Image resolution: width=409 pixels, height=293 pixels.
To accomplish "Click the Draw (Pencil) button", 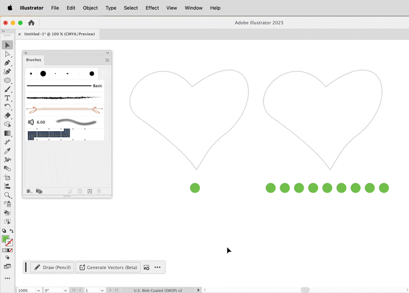I will click(53, 267).
